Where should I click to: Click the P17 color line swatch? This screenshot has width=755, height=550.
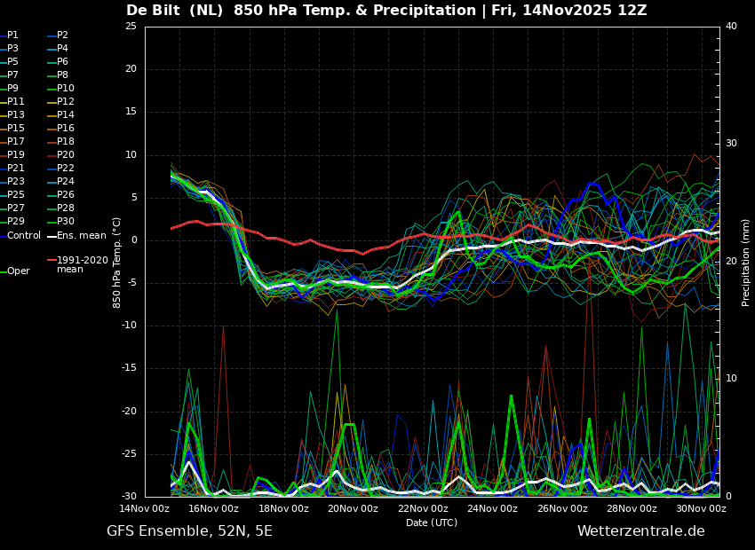3,141
